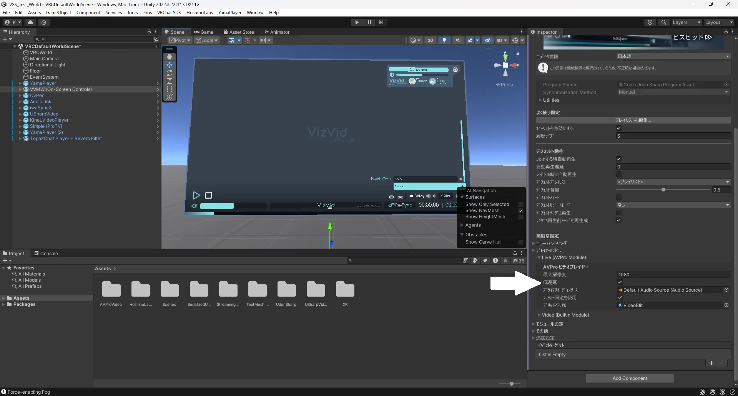This screenshot has width=738, height=396.
Task: Switch to the Game tab
Action: [x=204, y=32]
